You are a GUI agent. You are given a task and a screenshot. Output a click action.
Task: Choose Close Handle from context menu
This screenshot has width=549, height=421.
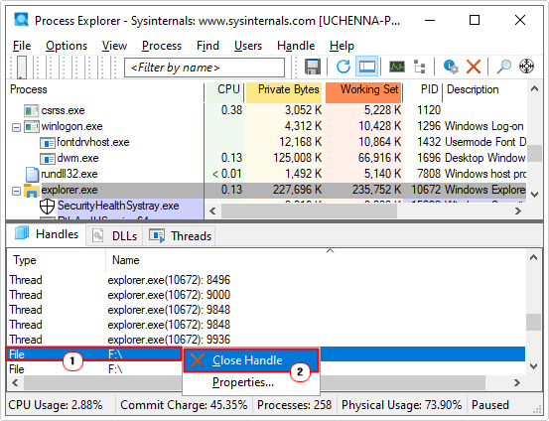251,360
